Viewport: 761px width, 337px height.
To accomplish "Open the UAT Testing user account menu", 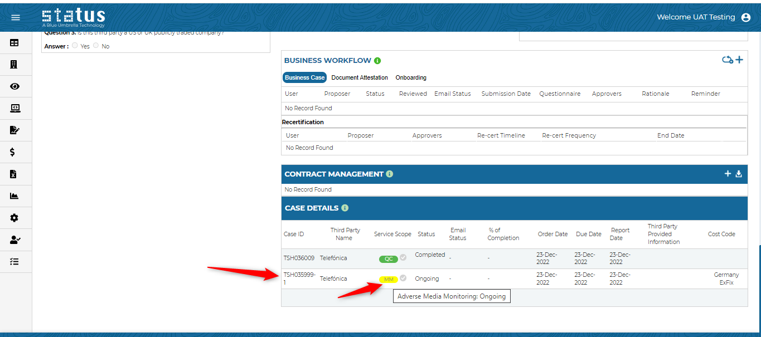I will (x=746, y=17).
